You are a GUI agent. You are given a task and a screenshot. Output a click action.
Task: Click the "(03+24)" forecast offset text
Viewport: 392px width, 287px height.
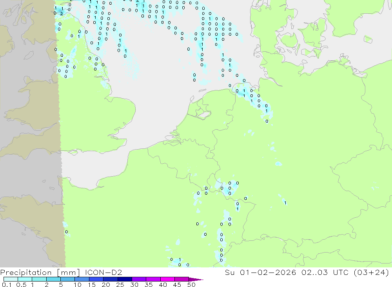point(372,273)
